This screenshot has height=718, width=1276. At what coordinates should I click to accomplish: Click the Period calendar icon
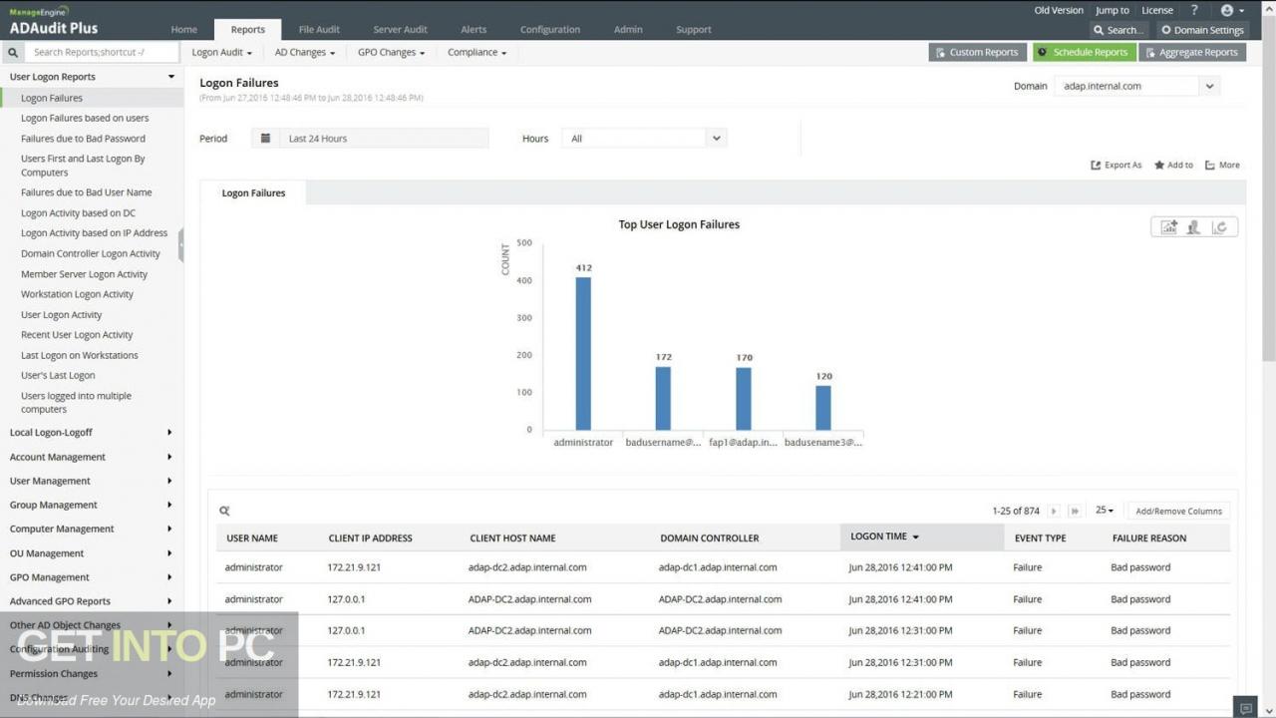point(265,139)
